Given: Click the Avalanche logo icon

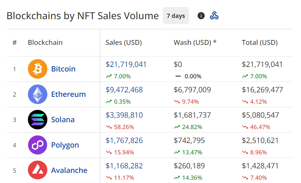Looking at the screenshot, I should [38, 170].
